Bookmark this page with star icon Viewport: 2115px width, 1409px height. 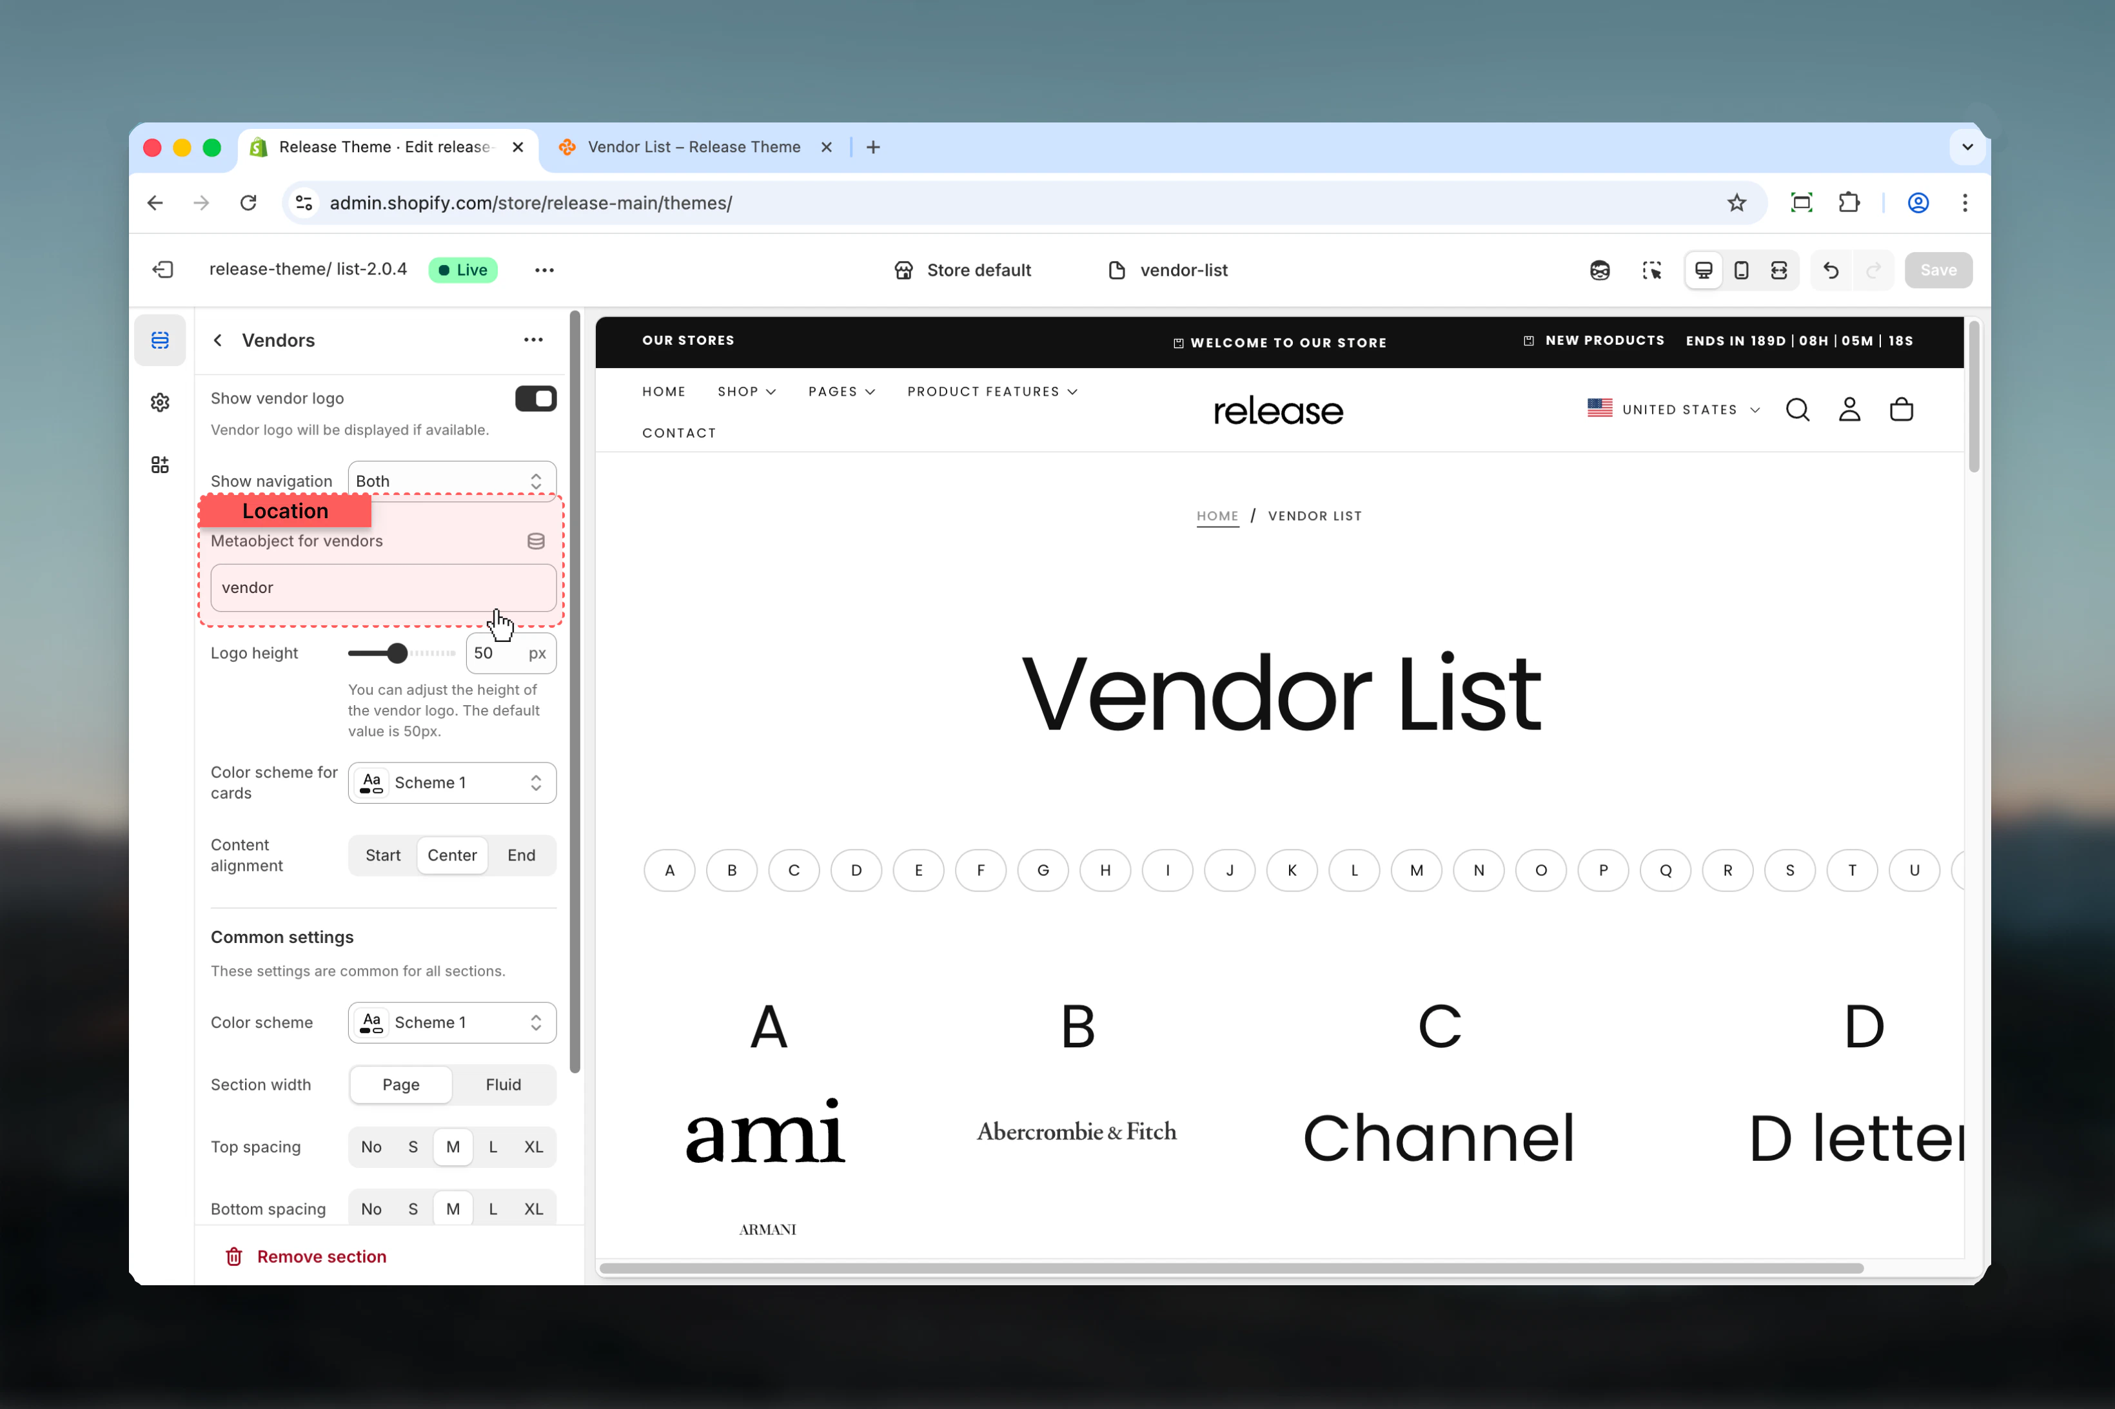point(1736,203)
